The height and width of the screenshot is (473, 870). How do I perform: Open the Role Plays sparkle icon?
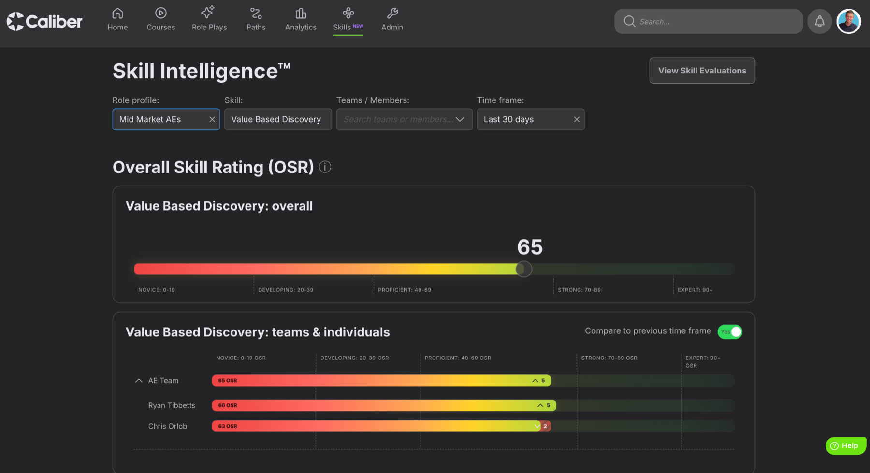(x=208, y=12)
